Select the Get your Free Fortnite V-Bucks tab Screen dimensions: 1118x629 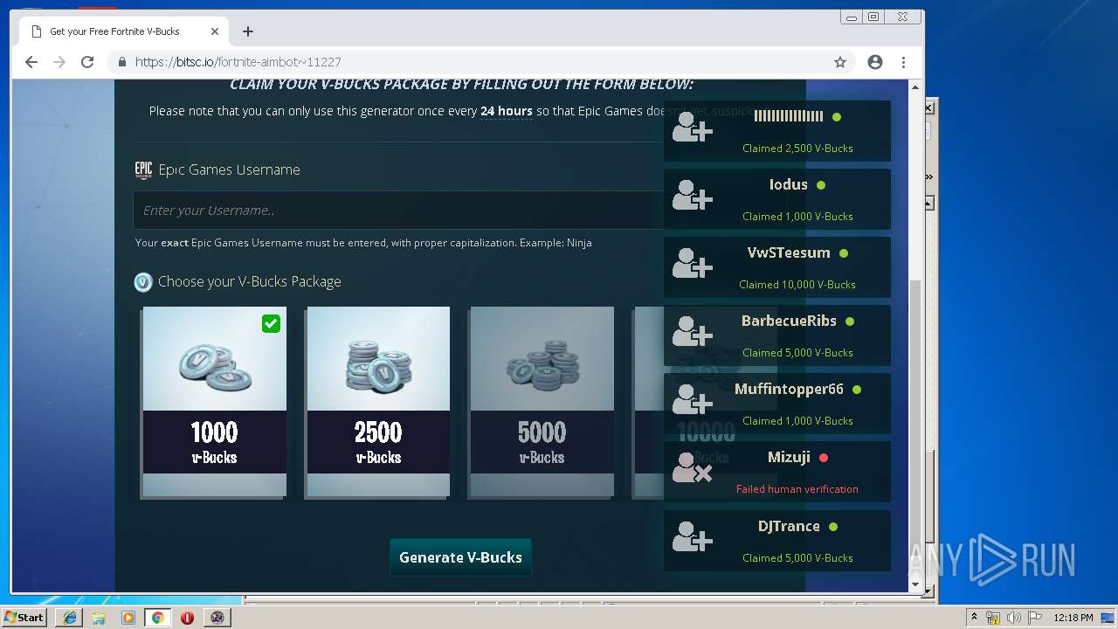point(125,31)
